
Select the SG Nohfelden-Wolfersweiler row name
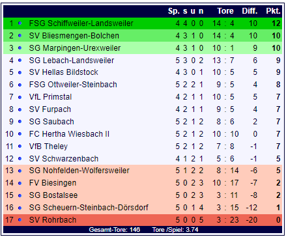click(x=79, y=171)
